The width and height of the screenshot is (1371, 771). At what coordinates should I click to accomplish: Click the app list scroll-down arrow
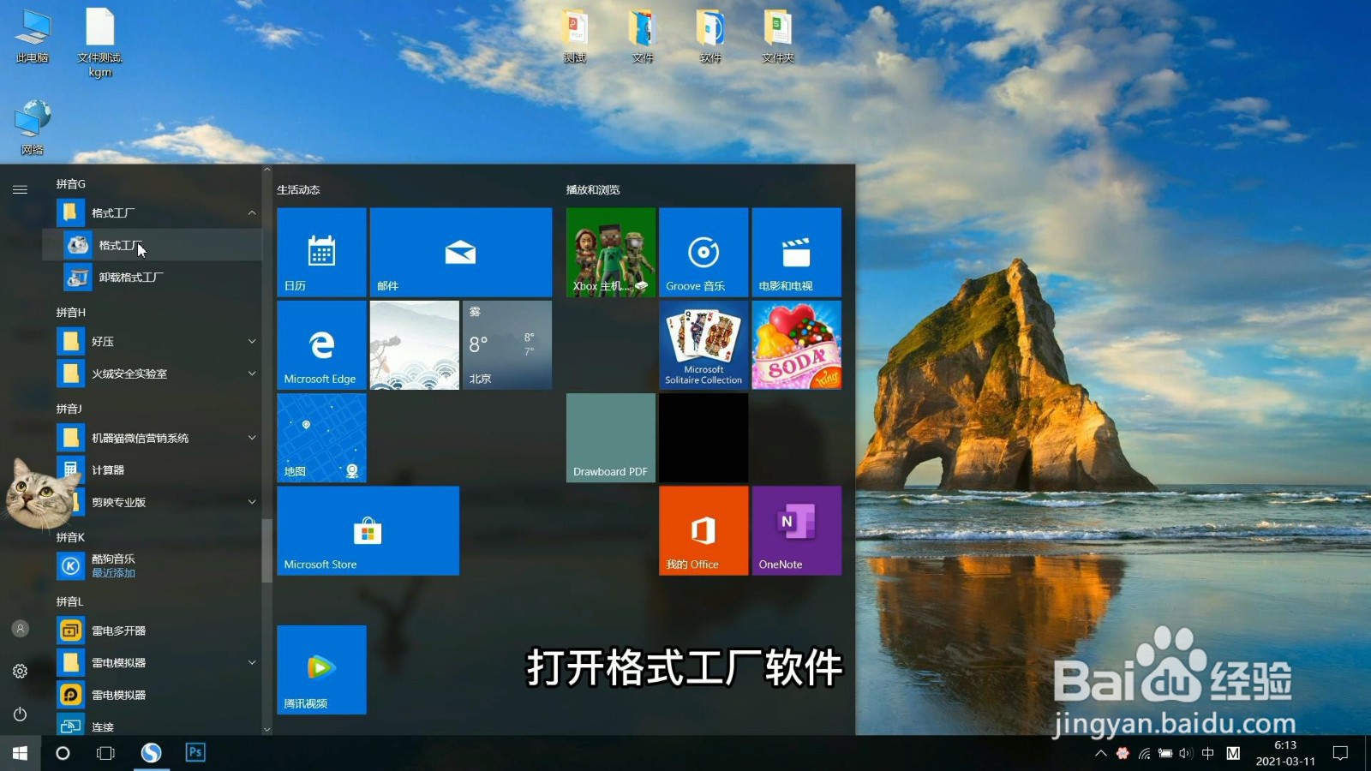coord(266,730)
